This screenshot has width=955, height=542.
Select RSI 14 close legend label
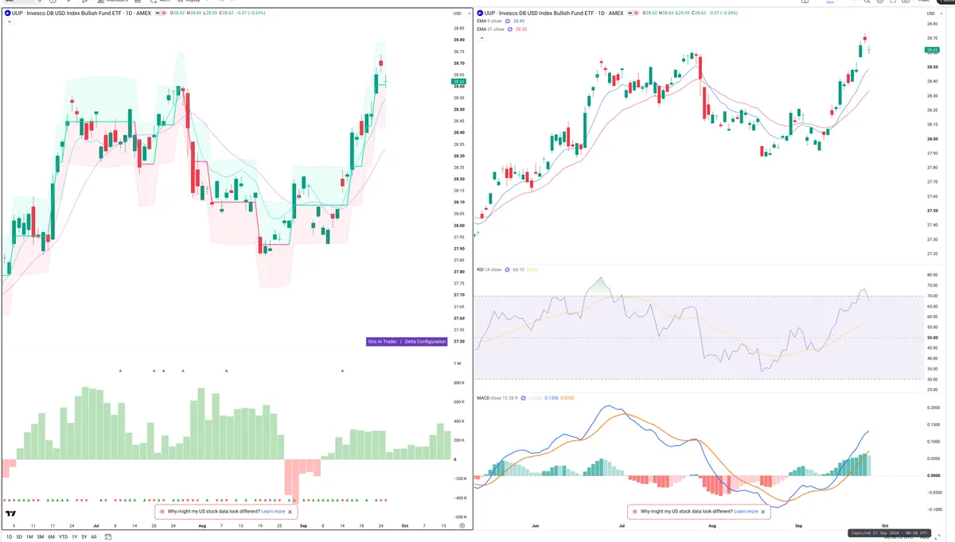[x=489, y=270]
